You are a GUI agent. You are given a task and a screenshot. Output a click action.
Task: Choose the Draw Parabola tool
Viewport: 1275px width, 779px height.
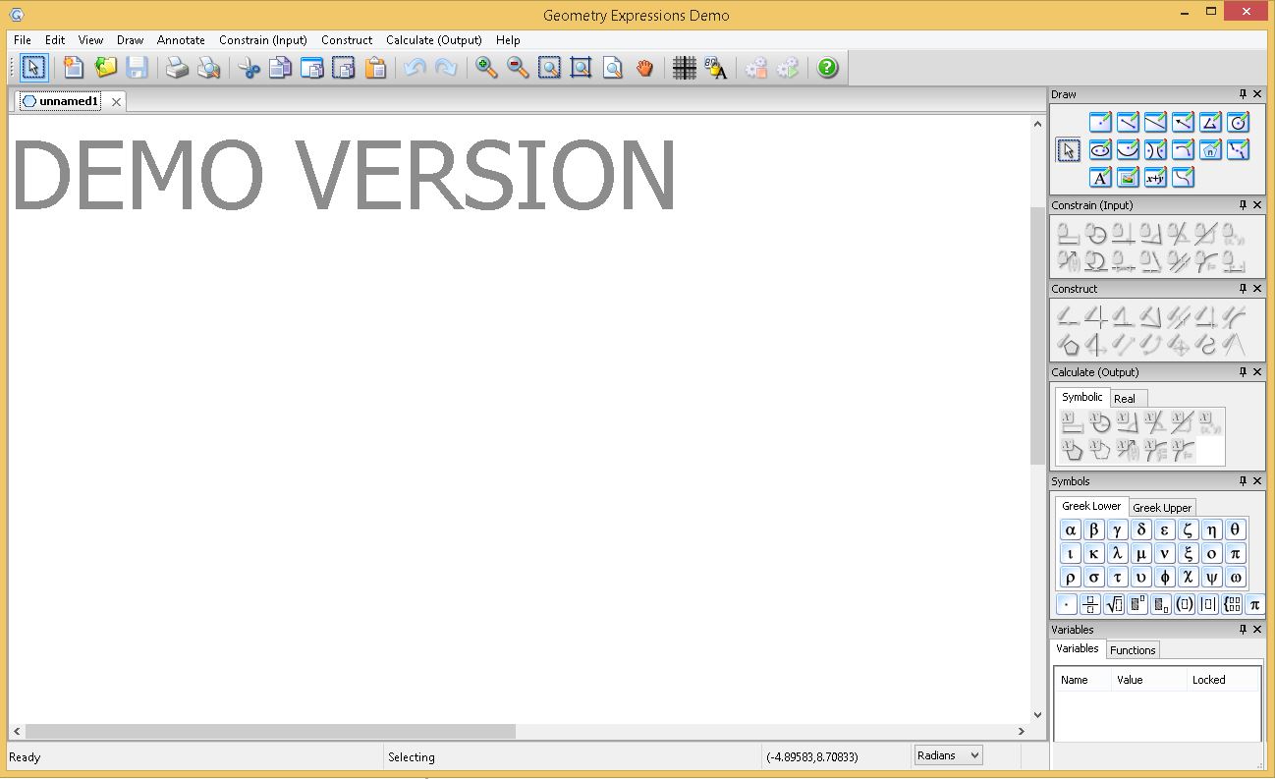coord(1128,149)
